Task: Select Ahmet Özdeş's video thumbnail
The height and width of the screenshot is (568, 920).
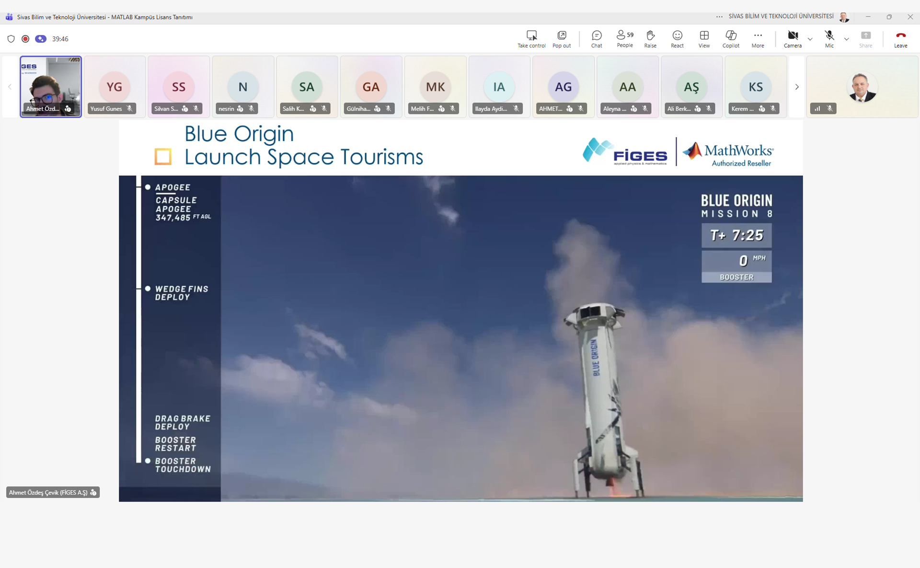Action: pyautogui.click(x=51, y=86)
